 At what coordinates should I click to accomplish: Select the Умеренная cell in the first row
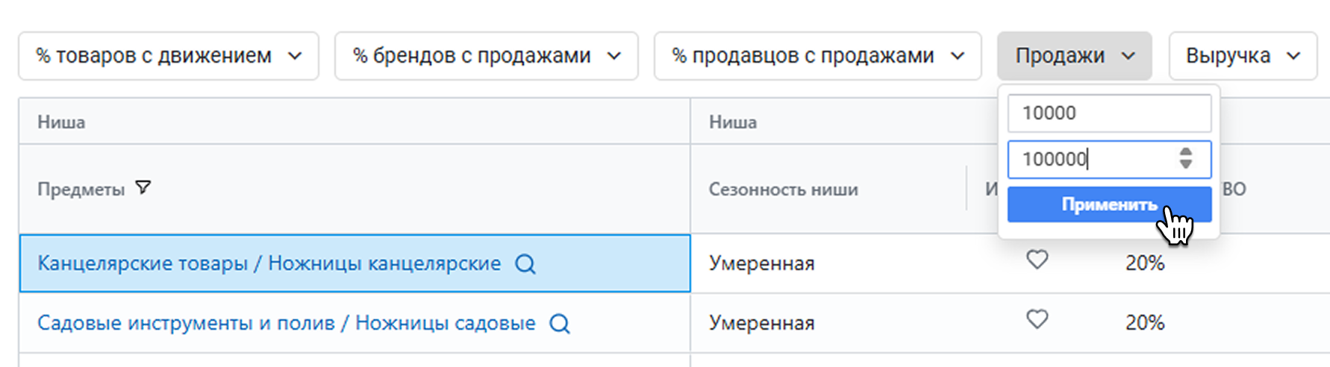(762, 263)
